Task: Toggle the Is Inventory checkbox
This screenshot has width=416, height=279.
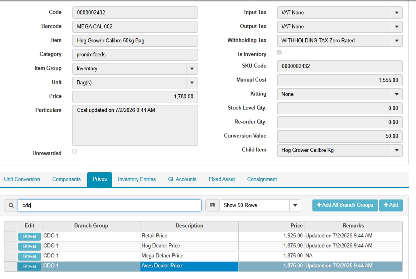Action: [x=279, y=52]
